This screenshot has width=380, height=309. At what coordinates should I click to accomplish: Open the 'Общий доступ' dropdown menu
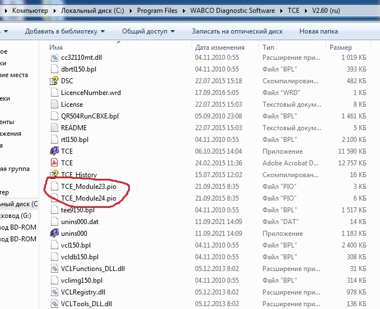[148, 31]
